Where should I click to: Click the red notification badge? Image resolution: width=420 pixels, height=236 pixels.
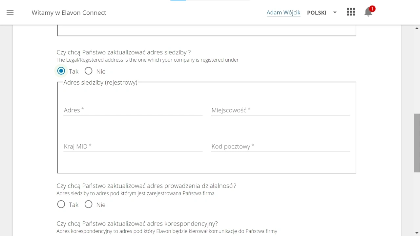(x=372, y=9)
